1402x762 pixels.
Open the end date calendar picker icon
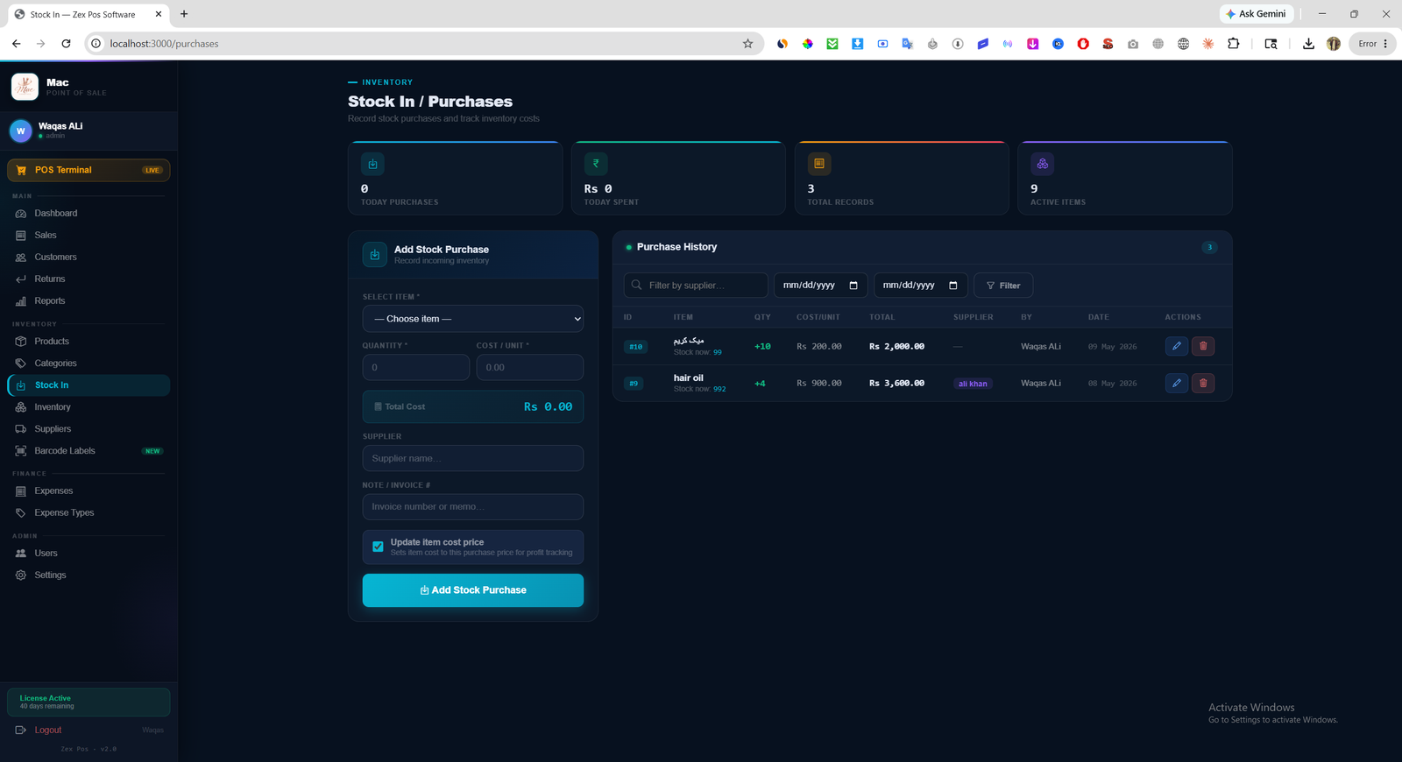(x=953, y=286)
